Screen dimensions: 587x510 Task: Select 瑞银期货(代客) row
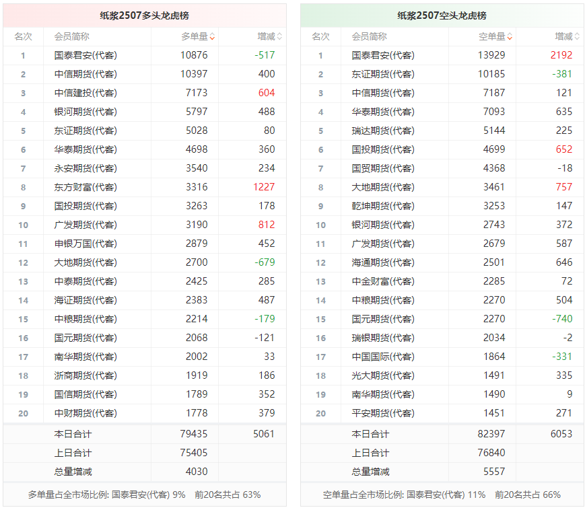click(442, 338)
